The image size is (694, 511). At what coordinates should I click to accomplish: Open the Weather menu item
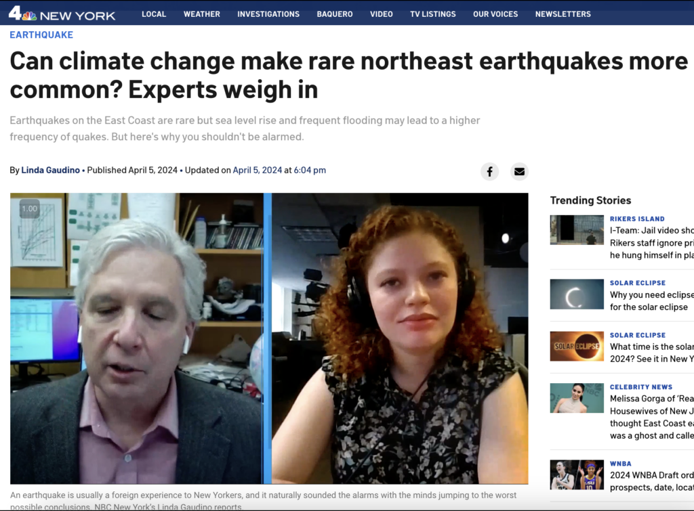pyautogui.click(x=202, y=14)
